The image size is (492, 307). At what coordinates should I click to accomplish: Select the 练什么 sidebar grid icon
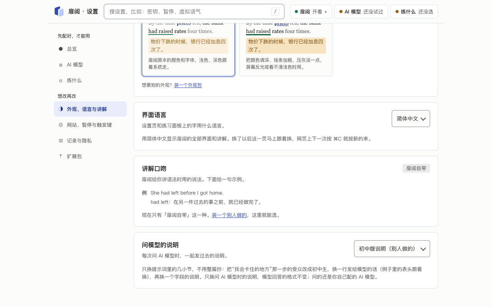pos(61,81)
